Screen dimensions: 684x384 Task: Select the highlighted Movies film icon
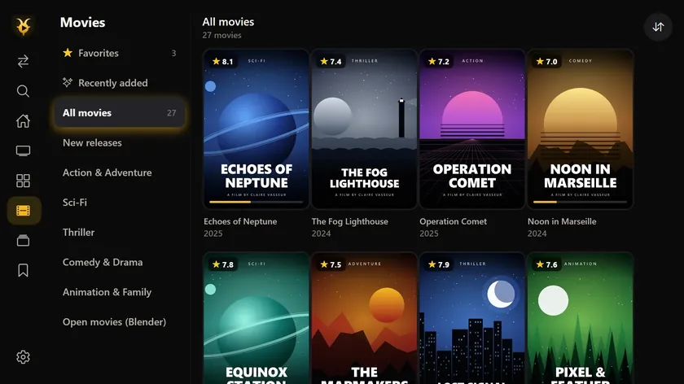pos(24,211)
